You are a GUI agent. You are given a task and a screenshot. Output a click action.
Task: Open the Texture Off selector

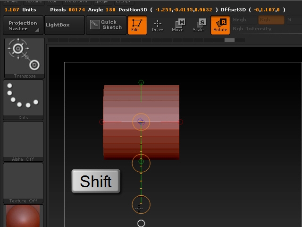pos(23,183)
